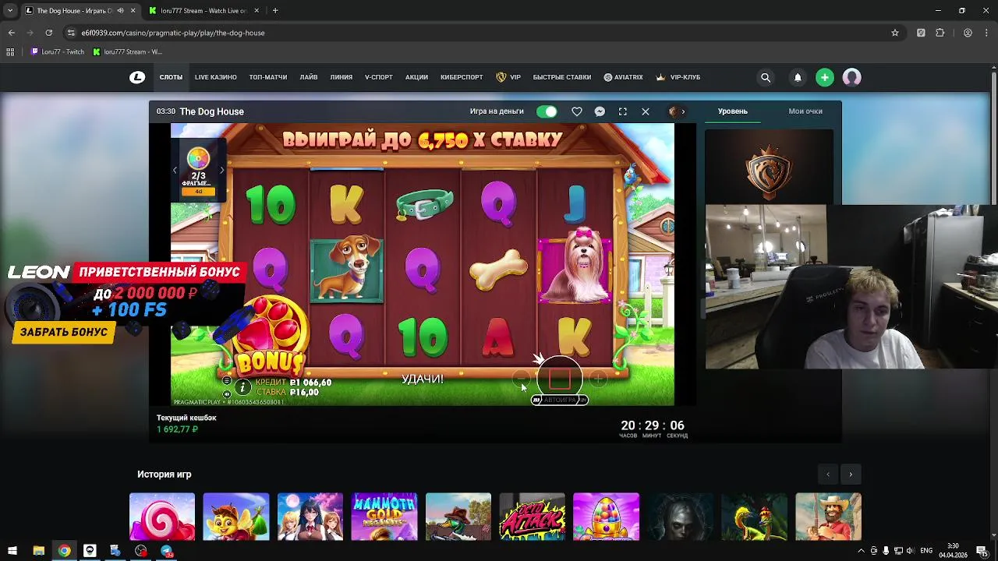
Task: Go to the previous fragments promo card arrow
Action: coord(175,170)
